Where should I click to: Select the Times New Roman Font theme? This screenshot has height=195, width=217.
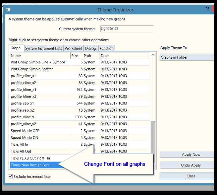[30, 165]
